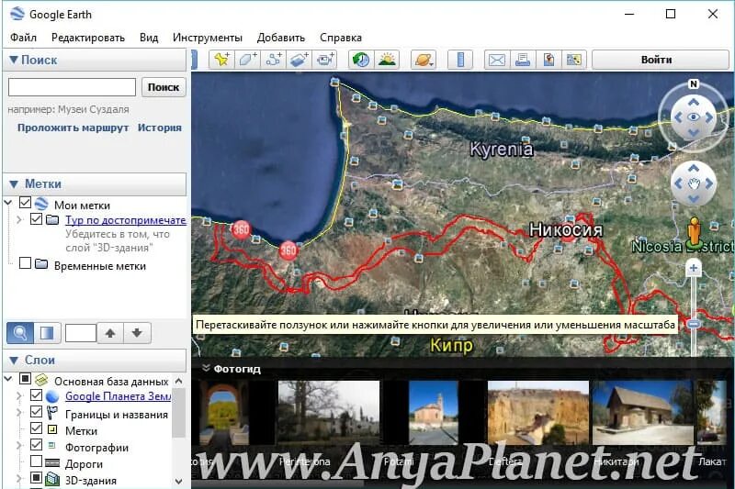Viewport: 735px width, 489px height.
Task: Enable the Дороги layer checkbox
Action: [x=36, y=461]
